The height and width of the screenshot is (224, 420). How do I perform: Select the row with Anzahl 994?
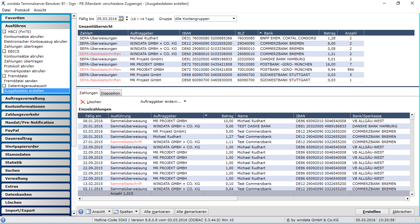pyautogui.click(x=220, y=70)
